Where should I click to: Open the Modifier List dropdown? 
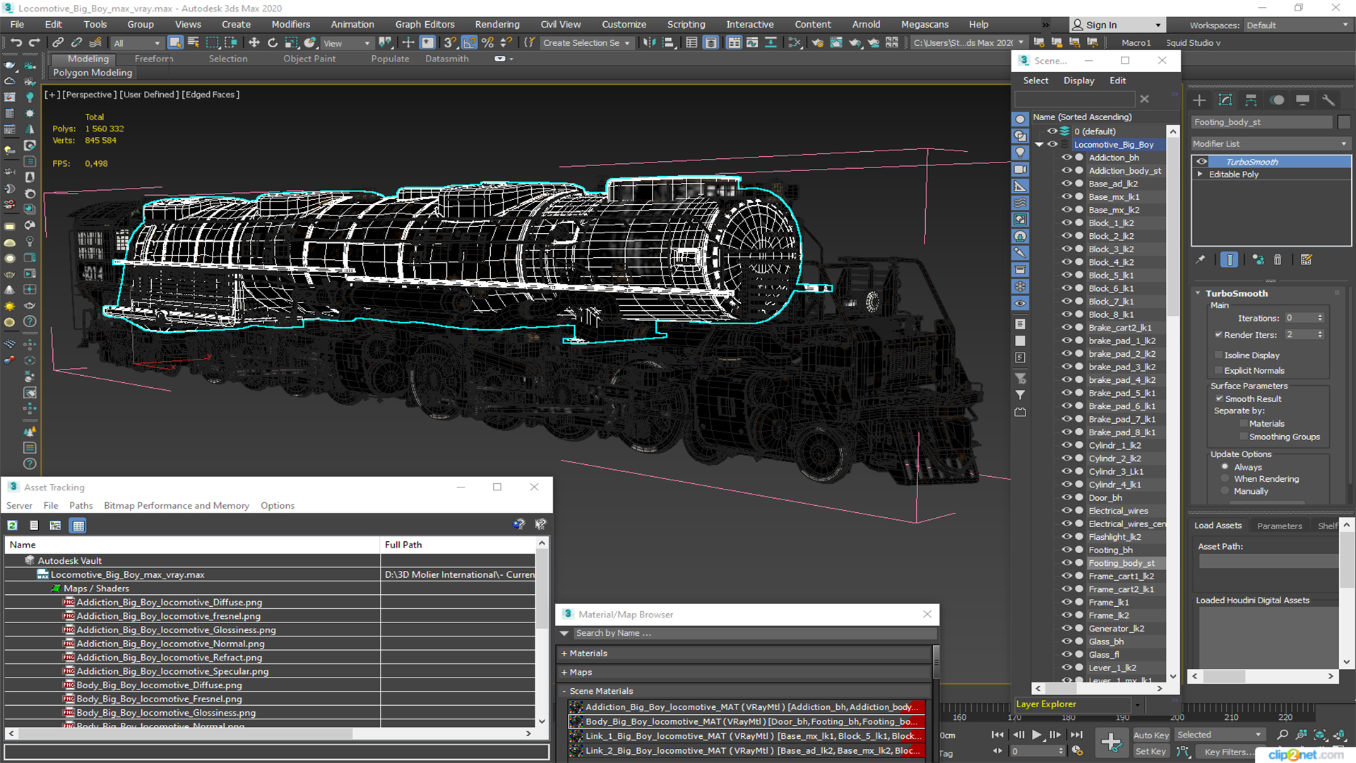click(x=1270, y=143)
